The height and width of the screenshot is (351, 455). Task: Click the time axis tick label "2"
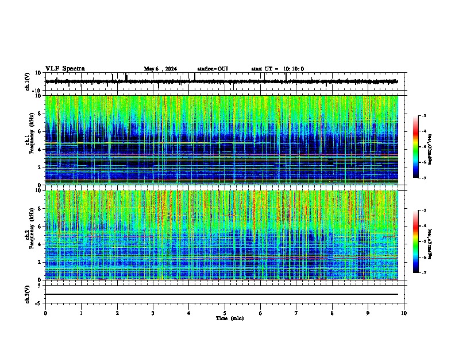coord(117,313)
